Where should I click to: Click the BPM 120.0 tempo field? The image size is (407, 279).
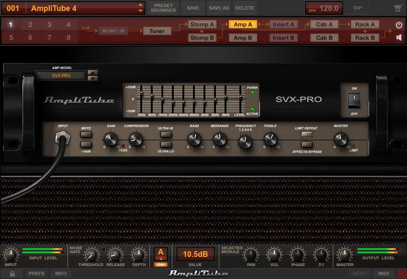(x=324, y=8)
